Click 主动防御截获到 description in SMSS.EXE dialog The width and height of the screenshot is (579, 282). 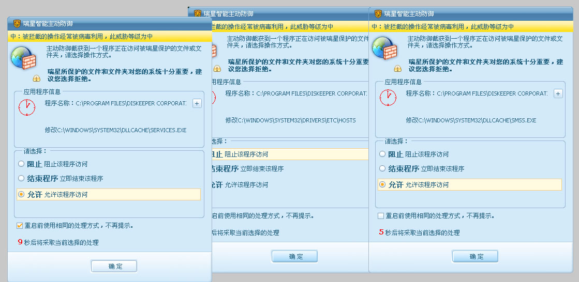[x=485, y=42]
